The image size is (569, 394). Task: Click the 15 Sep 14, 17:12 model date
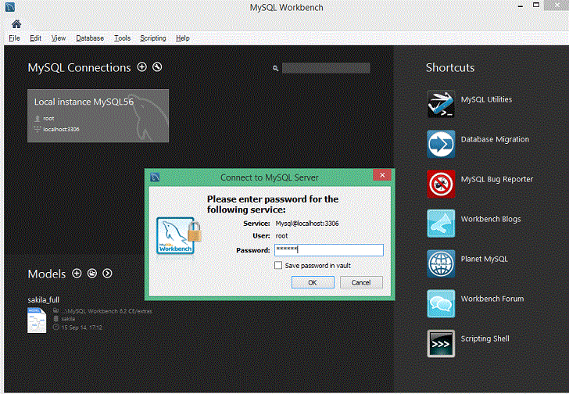81,328
